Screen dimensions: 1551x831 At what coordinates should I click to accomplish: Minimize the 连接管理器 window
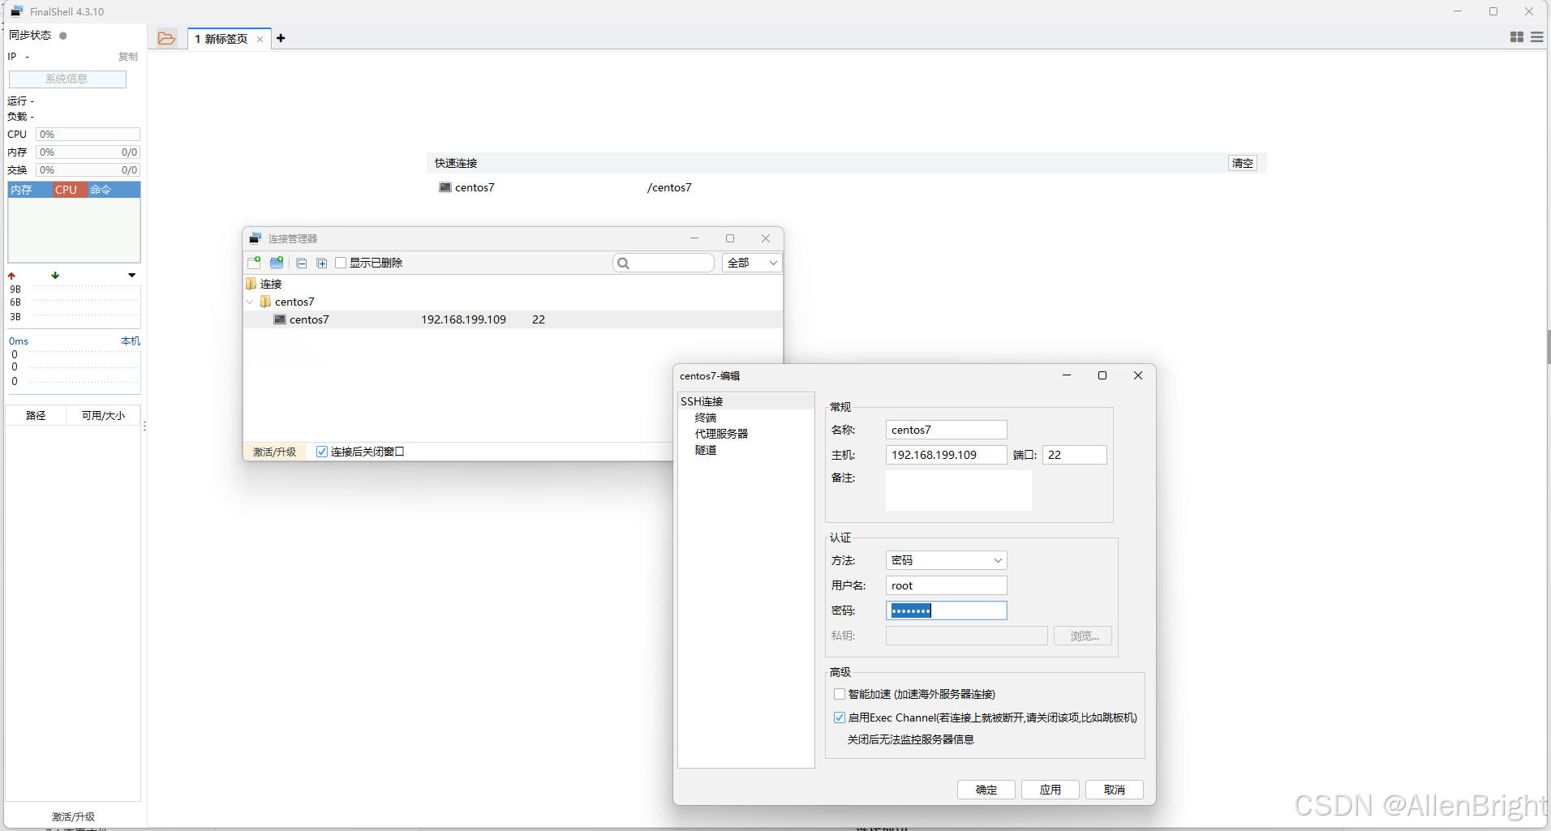[x=694, y=238]
